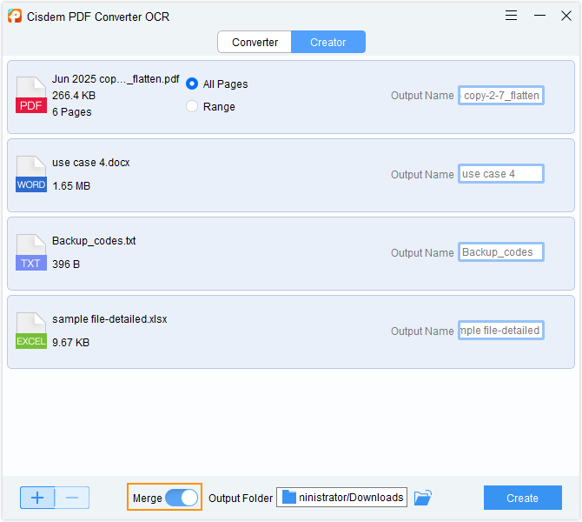Viewport: 582px width, 522px height.
Task: Remove file with the minus button
Action: [72, 498]
